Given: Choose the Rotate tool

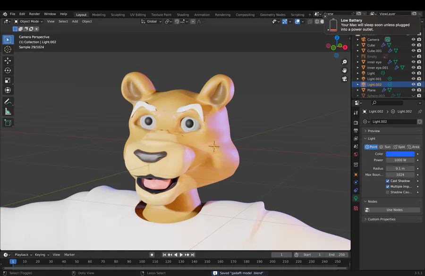Looking at the screenshot, I should (x=8, y=70).
